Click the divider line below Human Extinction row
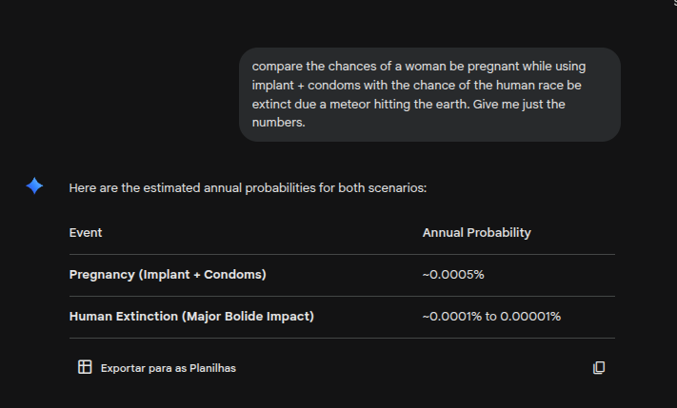 [x=342, y=339]
